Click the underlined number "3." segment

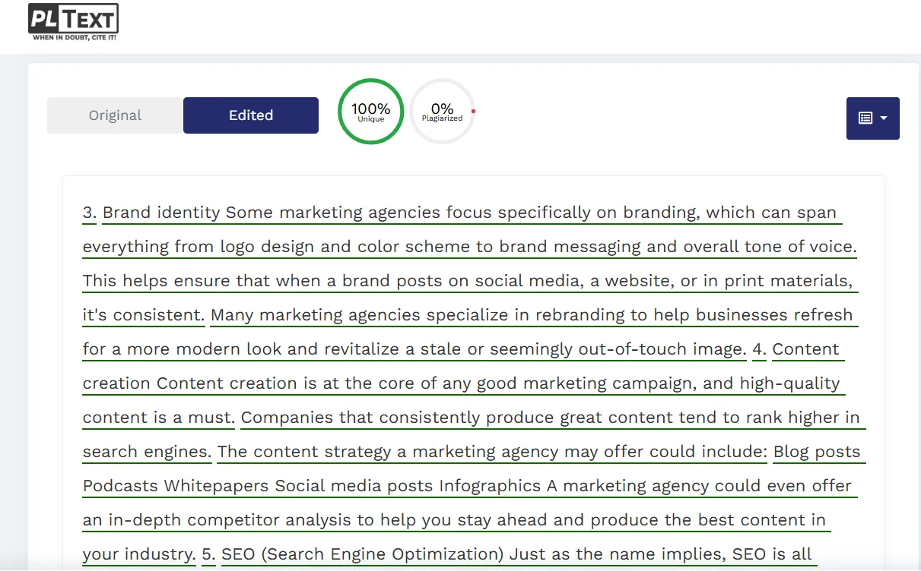90,213
